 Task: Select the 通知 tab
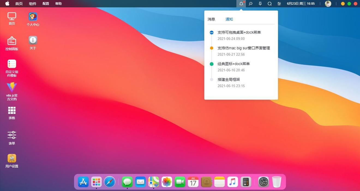click(229, 19)
